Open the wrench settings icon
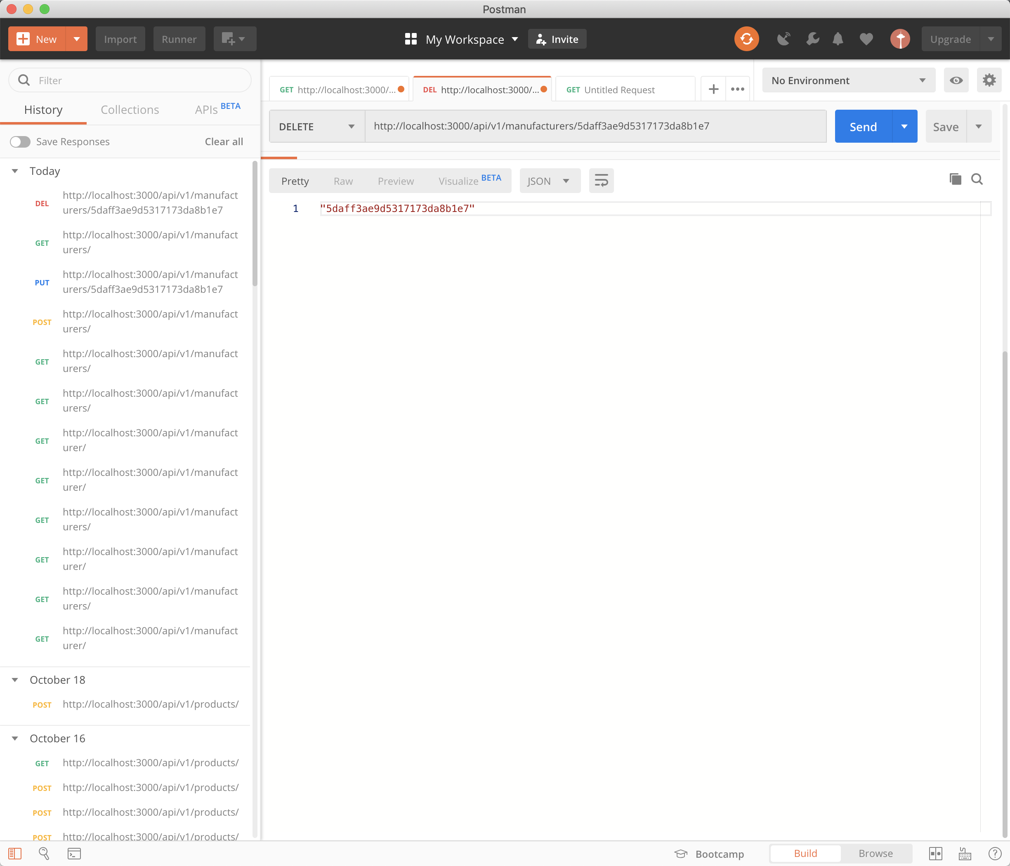This screenshot has height=866, width=1010. pyautogui.click(x=812, y=39)
